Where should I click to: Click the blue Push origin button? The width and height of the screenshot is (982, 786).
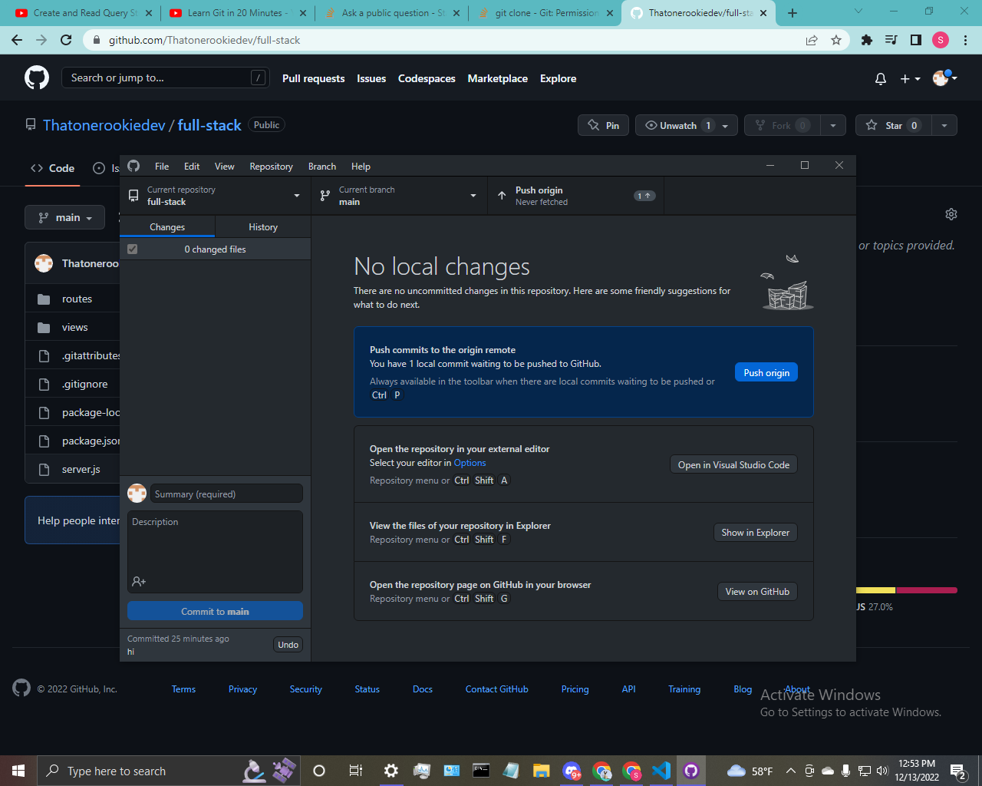[766, 372]
